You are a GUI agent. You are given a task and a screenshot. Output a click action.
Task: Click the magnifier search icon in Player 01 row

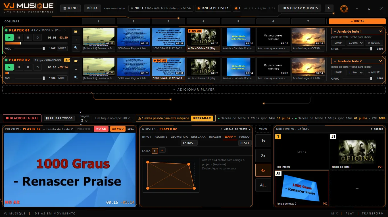click(76, 48)
